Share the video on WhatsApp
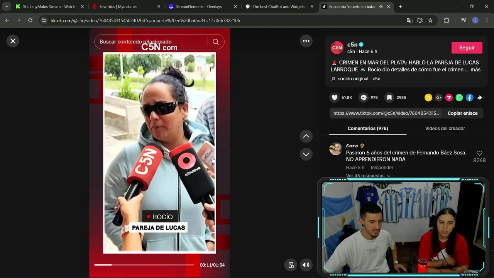This screenshot has height=278, width=494. coord(459,98)
